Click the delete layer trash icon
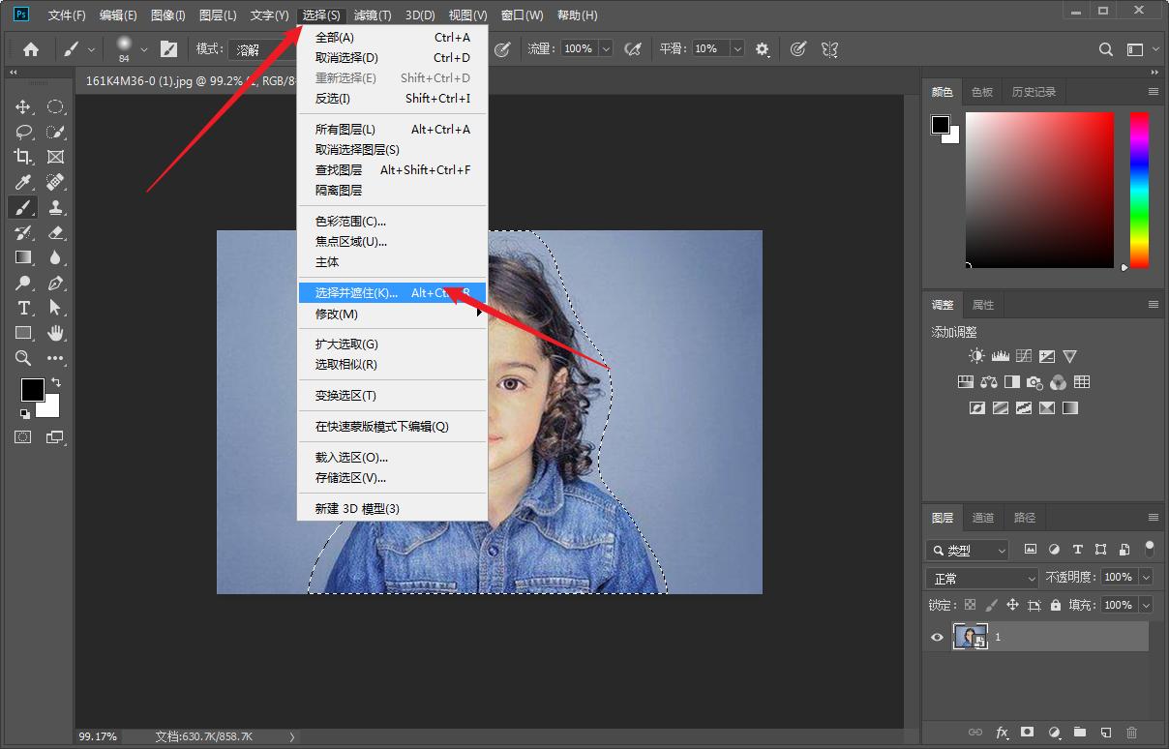The image size is (1169, 749). (1132, 733)
